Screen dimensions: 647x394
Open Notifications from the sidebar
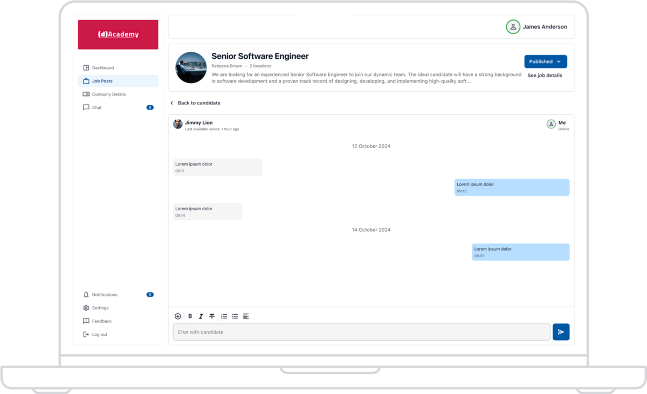click(x=104, y=295)
